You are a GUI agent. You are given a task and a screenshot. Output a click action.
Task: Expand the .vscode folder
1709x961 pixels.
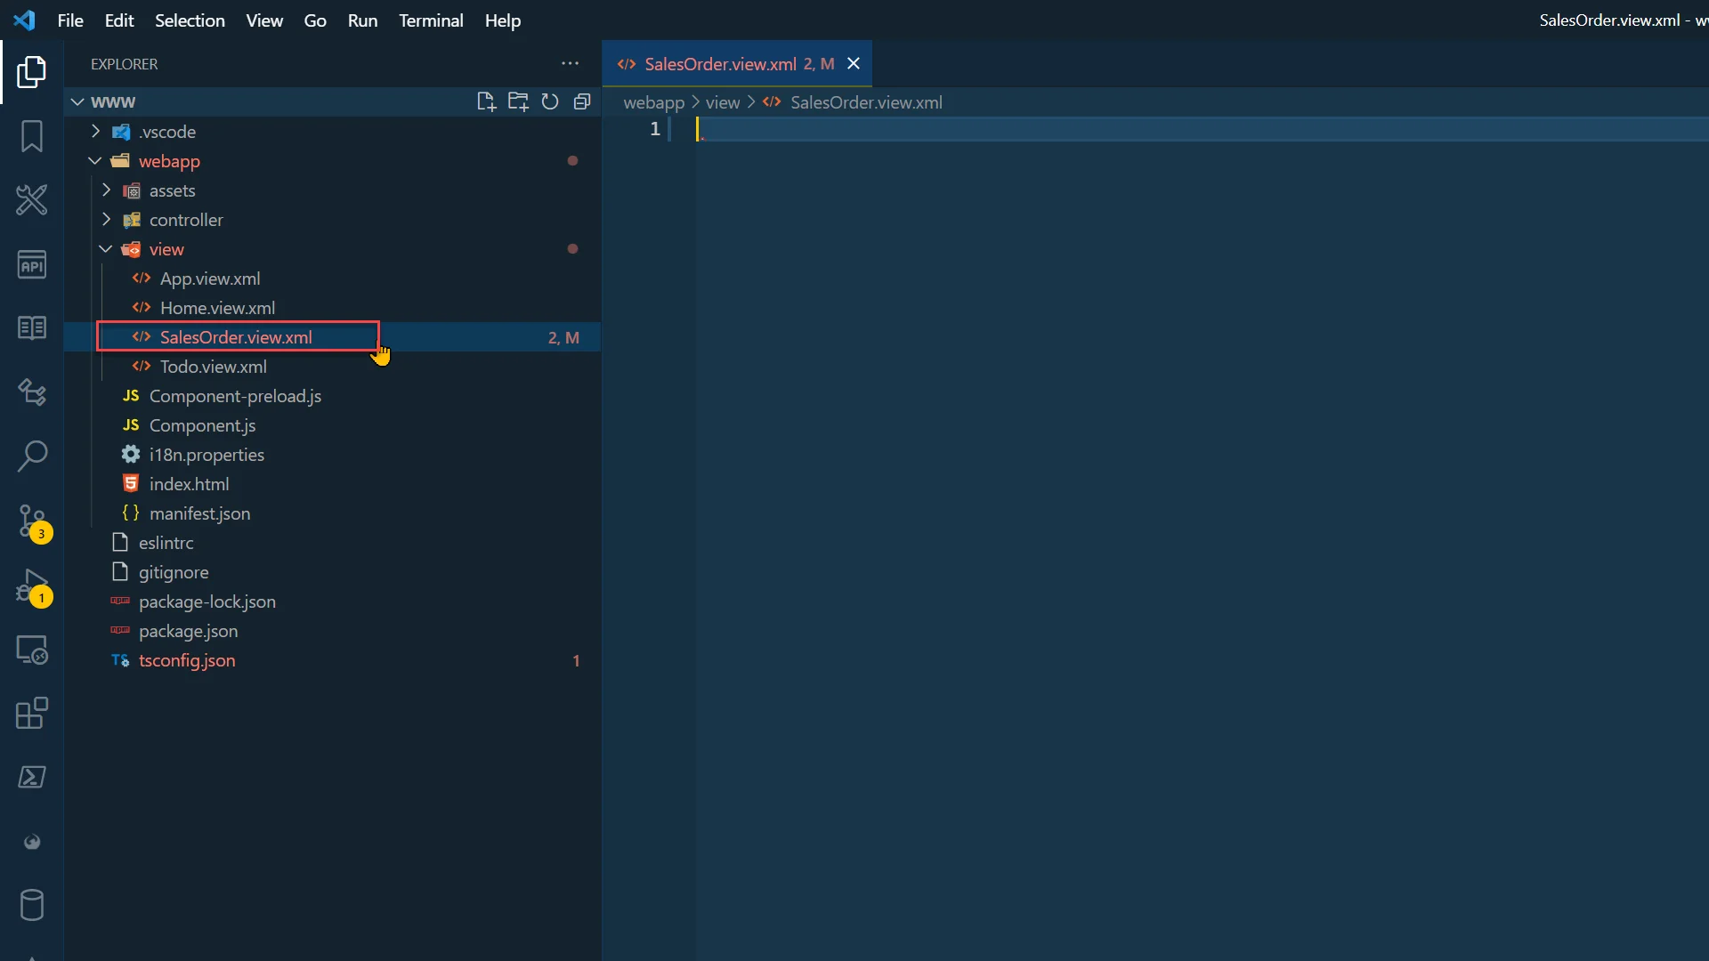[x=166, y=132]
